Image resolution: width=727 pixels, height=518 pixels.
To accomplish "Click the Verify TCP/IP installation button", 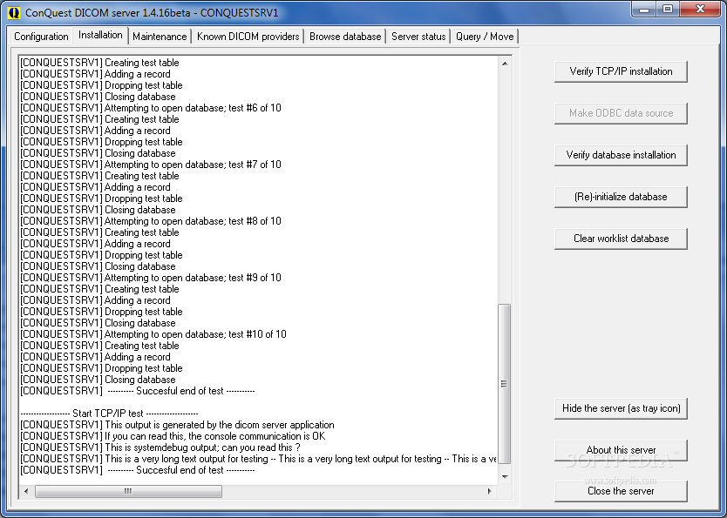I will pyautogui.click(x=621, y=71).
